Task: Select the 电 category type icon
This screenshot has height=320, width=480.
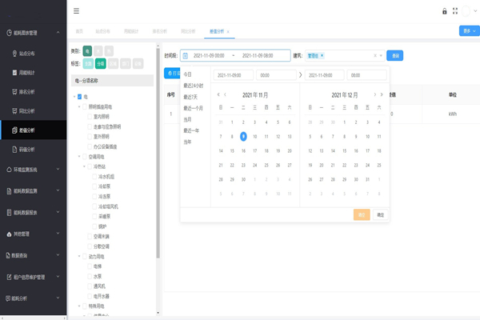Action: (x=88, y=51)
